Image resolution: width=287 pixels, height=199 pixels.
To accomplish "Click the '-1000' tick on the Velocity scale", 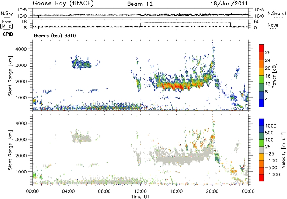I will (x=272, y=175).
